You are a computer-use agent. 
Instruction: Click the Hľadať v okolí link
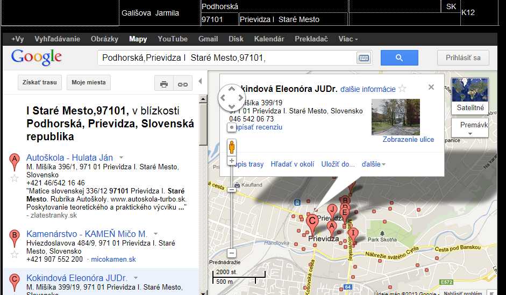coord(293,164)
